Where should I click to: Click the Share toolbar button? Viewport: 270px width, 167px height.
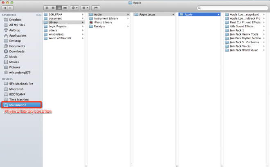pyautogui.click(x=96, y=8)
